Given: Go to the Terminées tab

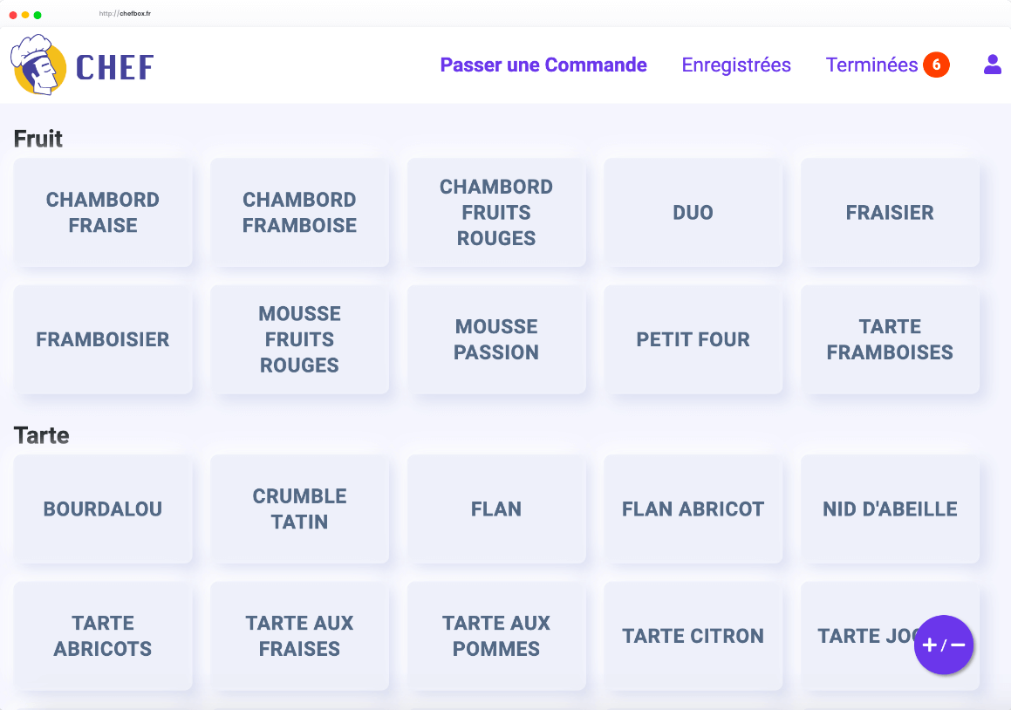Looking at the screenshot, I should coord(871,65).
